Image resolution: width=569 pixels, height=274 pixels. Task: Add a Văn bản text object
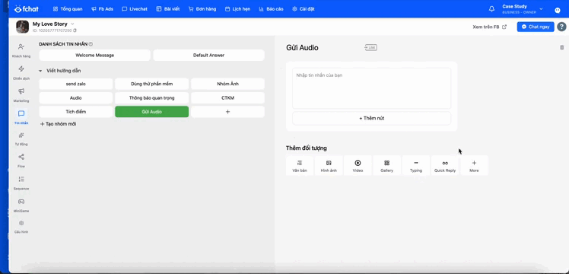tap(300, 166)
